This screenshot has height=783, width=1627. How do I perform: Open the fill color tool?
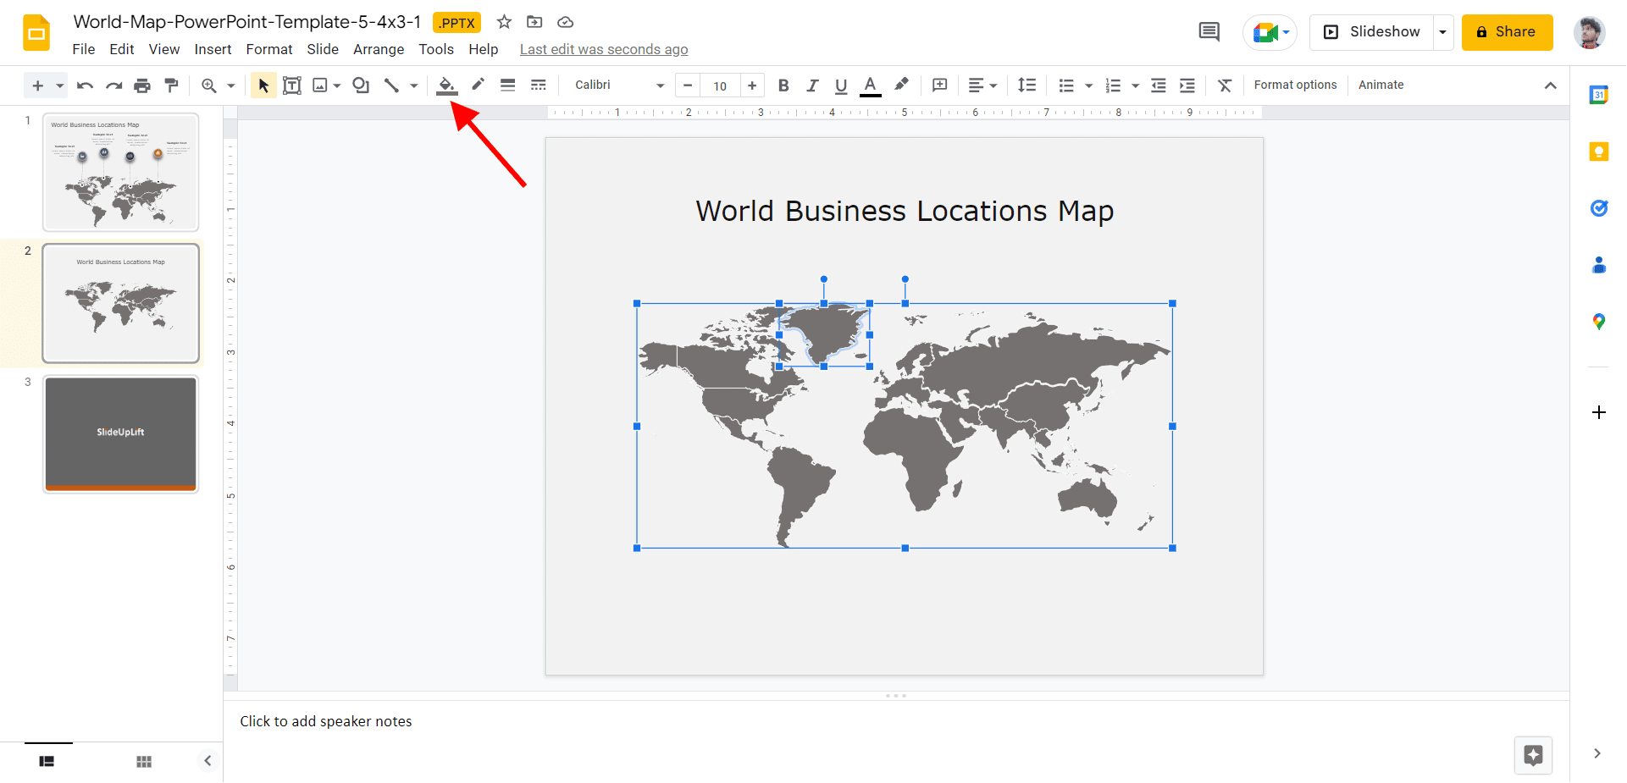pos(446,85)
